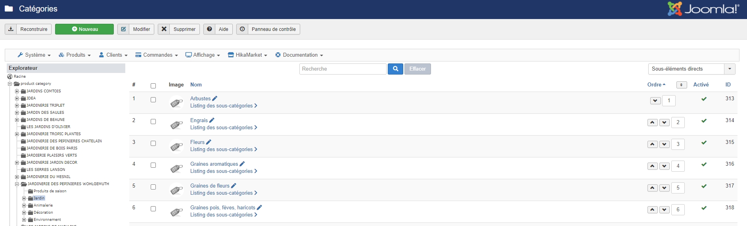Screen dimensions: 747x226
Task: Click the Reconstruire button
Action: pos(28,29)
